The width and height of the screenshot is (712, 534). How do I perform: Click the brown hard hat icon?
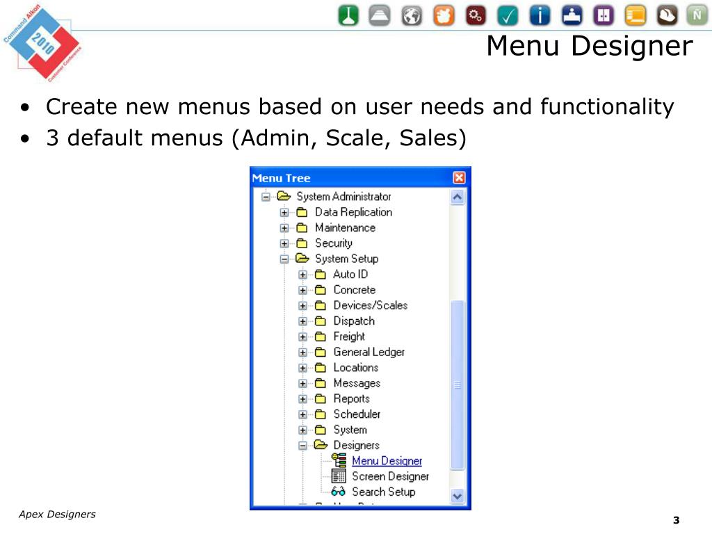(x=667, y=15)
